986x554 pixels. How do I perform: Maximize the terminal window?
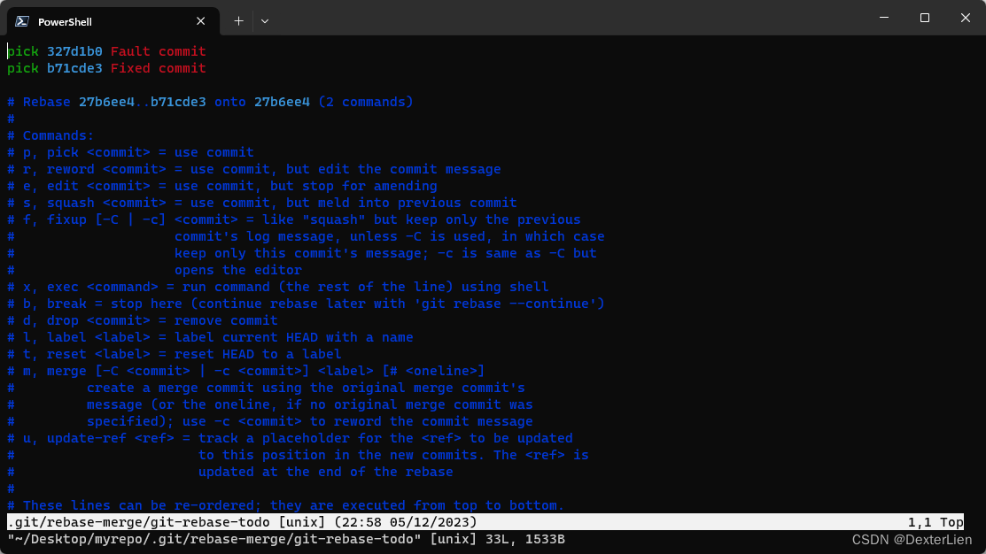click(924, 18)
